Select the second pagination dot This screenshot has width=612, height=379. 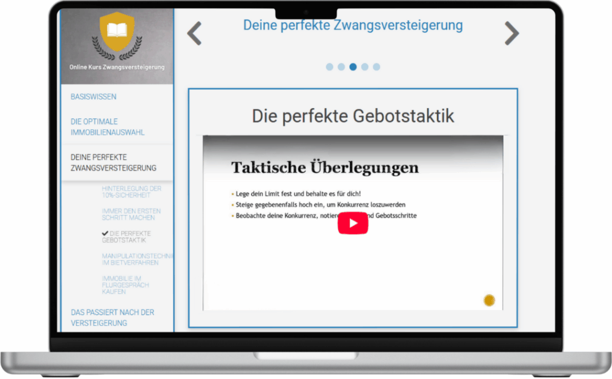(341, 67)
